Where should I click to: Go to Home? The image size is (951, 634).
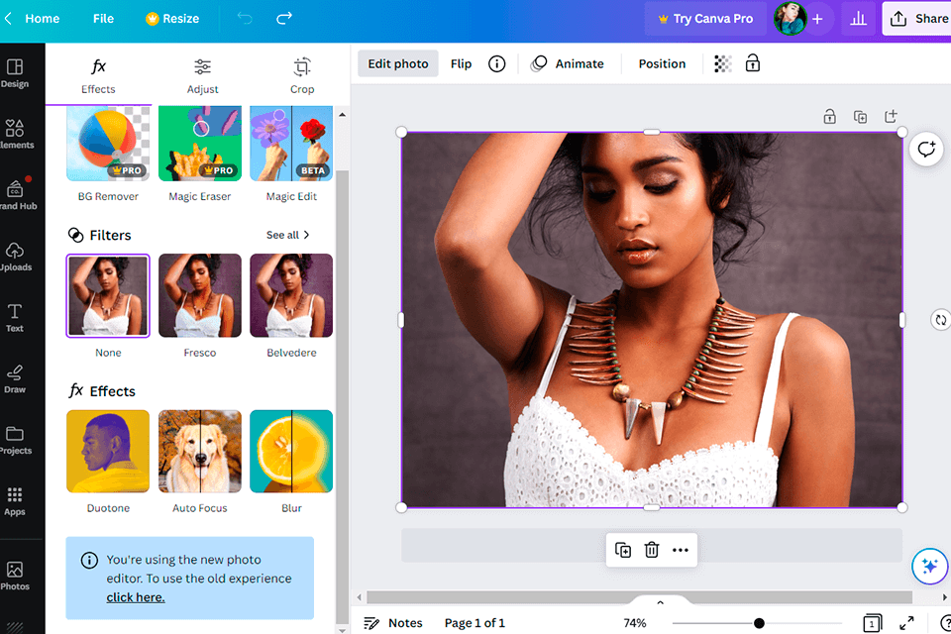click(x=42, y=18)
